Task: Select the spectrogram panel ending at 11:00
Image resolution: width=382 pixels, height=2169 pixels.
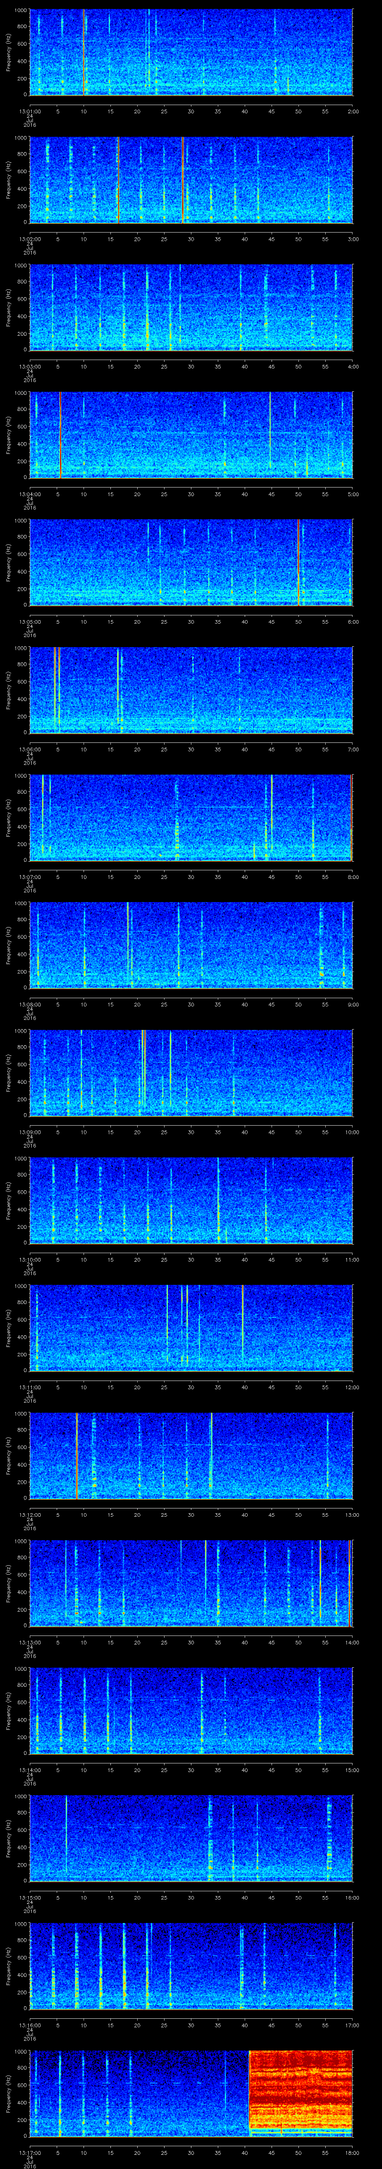Action: 191,1202
